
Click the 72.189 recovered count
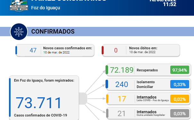click(122, 70)
